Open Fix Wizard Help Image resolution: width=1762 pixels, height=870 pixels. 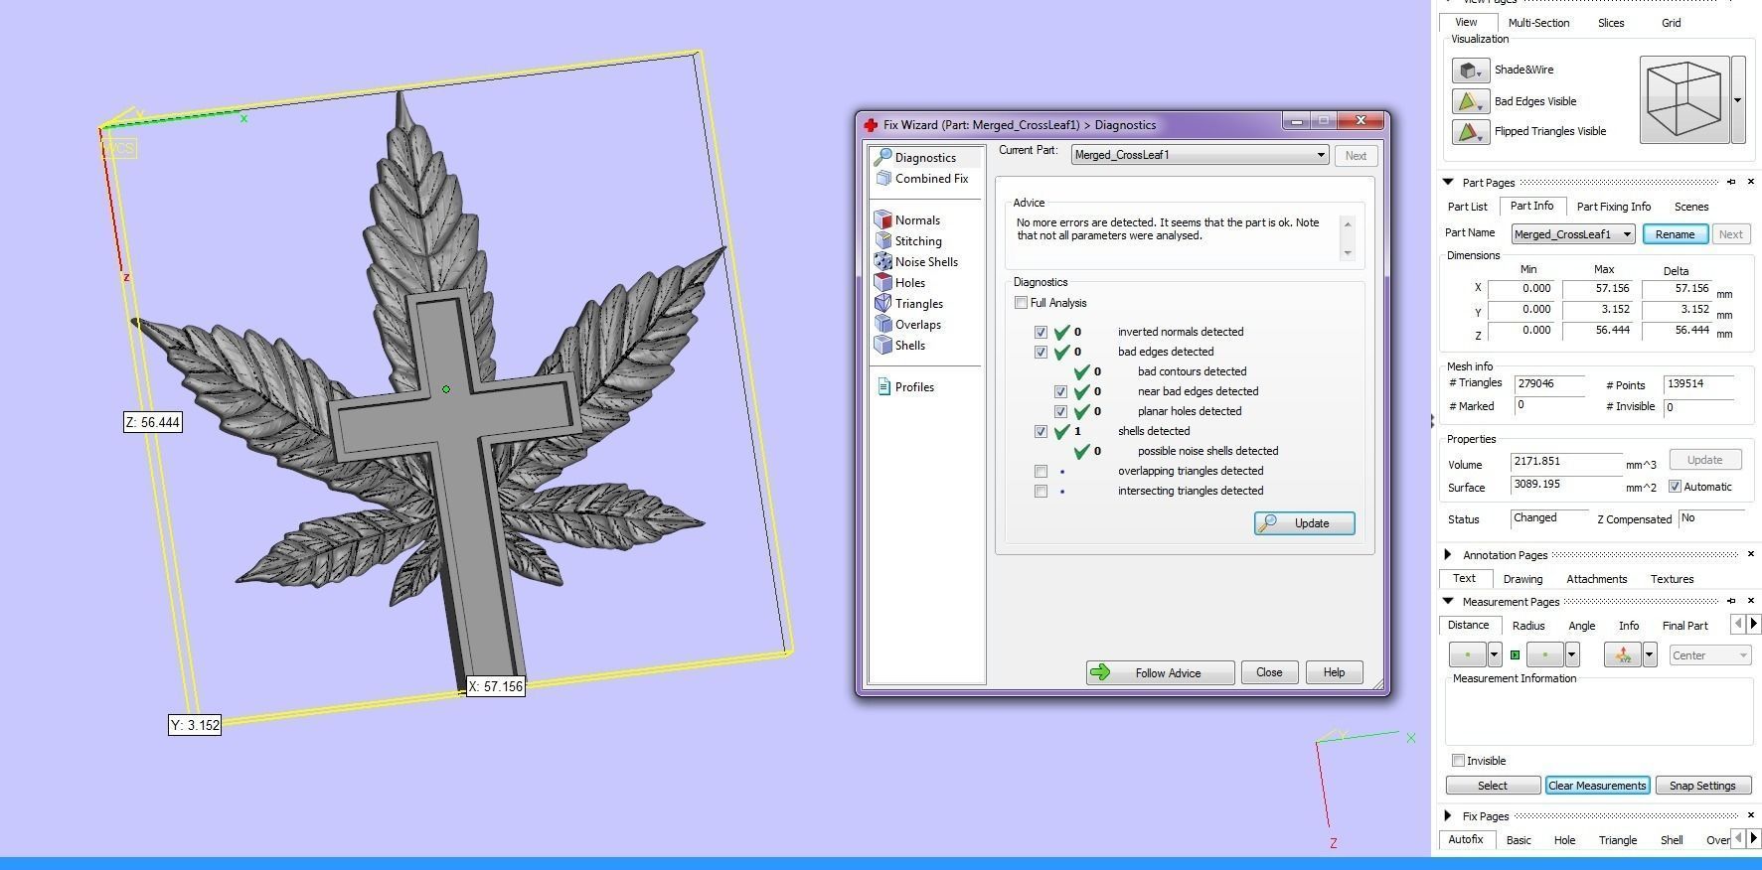tap(1334, 672)
